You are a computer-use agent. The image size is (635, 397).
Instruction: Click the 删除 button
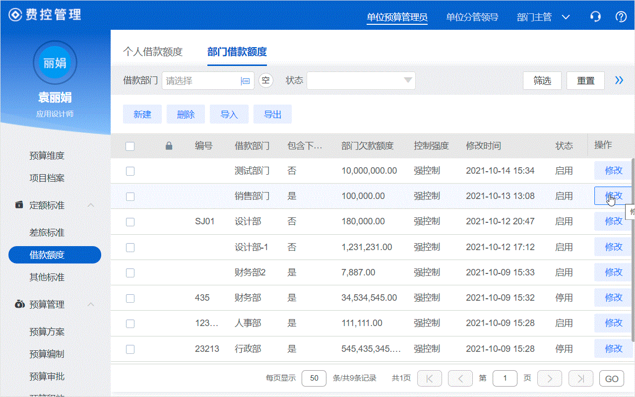(x=186, y=114)
